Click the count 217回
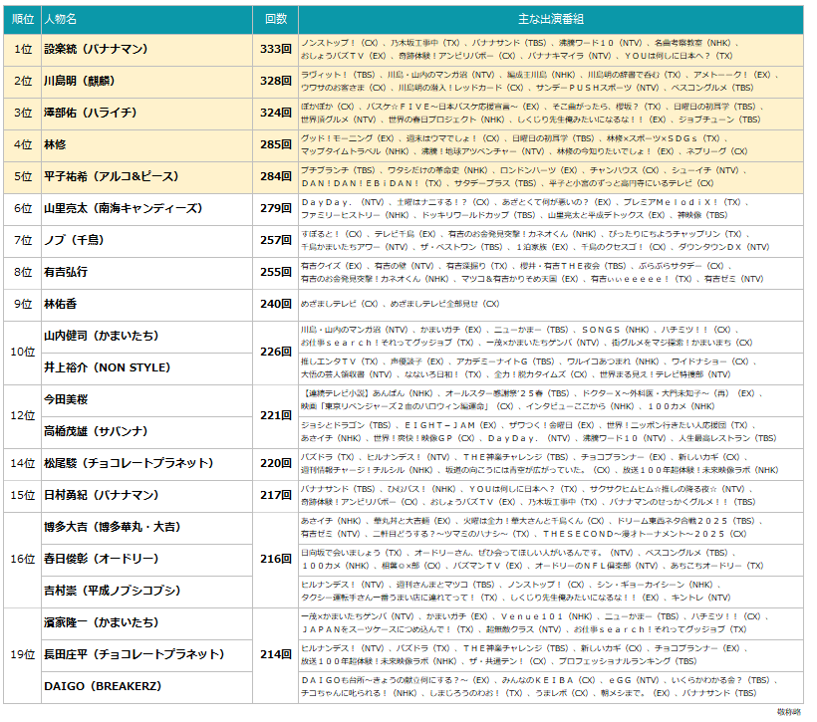The height and width of the screenshot is (722, 817). coord(276,495)
